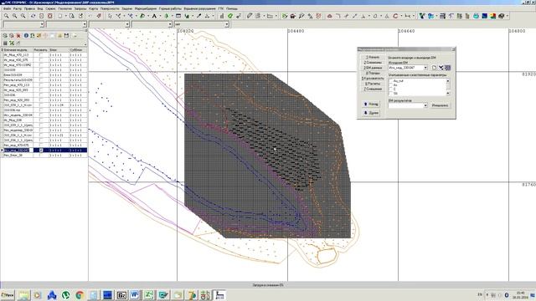Open the Помощь menu
The height and width of the screenshot is (301, 536).
(232, 8)
